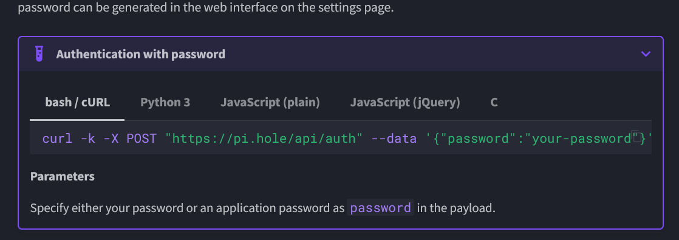Show the JavaScript (jQuery) example tab
Screen dimensions: 679x240
point(405,102)
